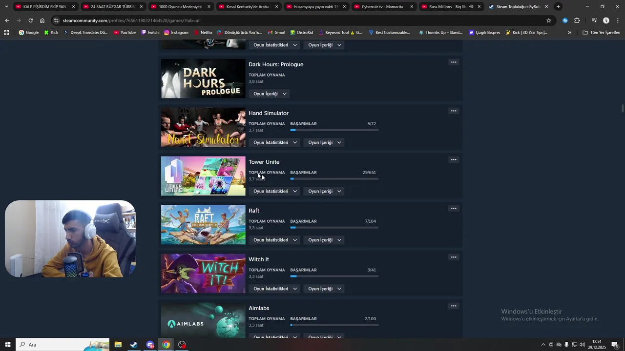Screen dimensions: 625x351
Task: Switch to husamyuyu yayın vakti tab
Action: tap(315, 7)
